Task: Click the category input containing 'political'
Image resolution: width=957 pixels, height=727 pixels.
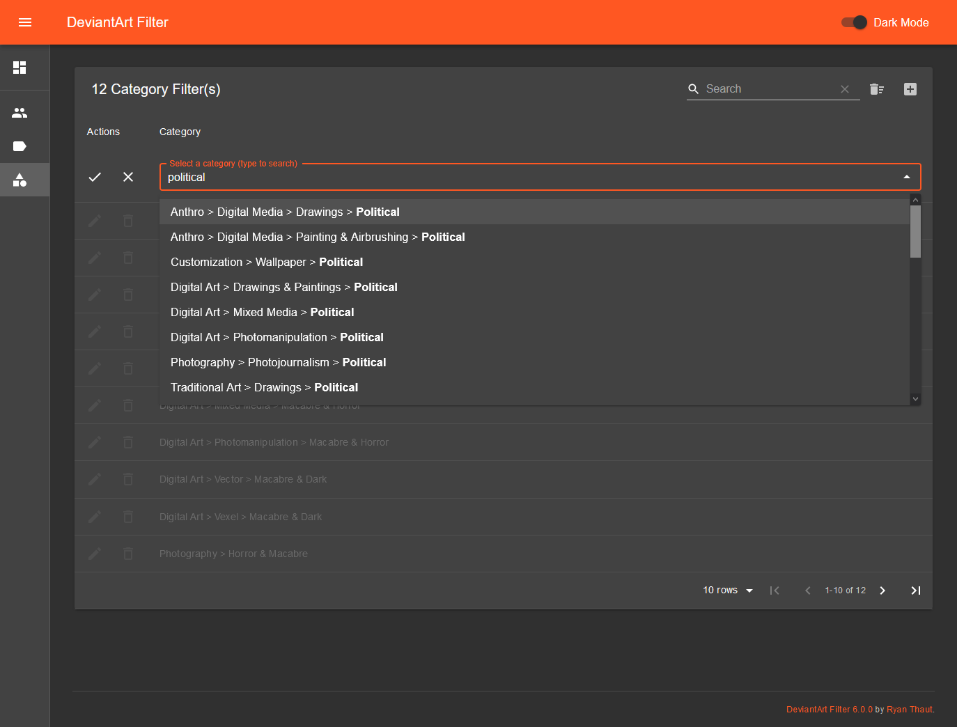Action: coord(529,177)
